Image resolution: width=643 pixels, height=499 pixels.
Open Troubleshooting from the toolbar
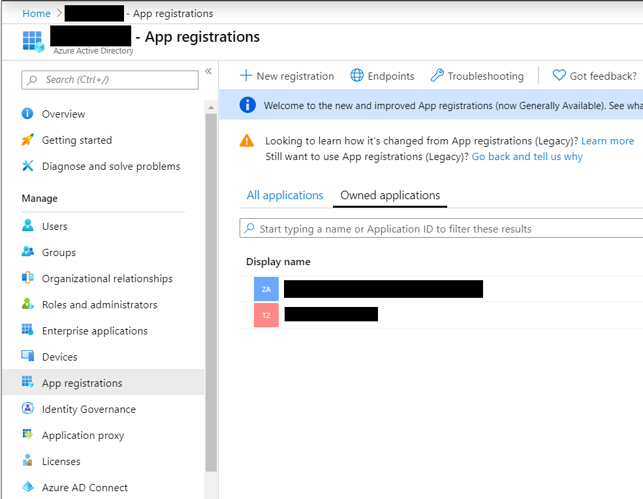tap(477, 76)
